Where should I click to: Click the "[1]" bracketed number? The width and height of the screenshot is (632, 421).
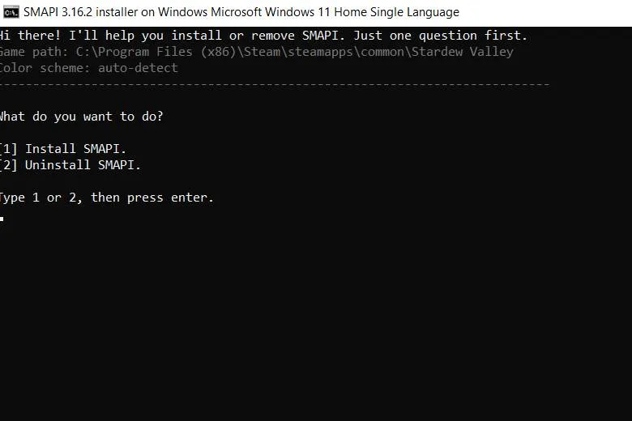[8, 149]
